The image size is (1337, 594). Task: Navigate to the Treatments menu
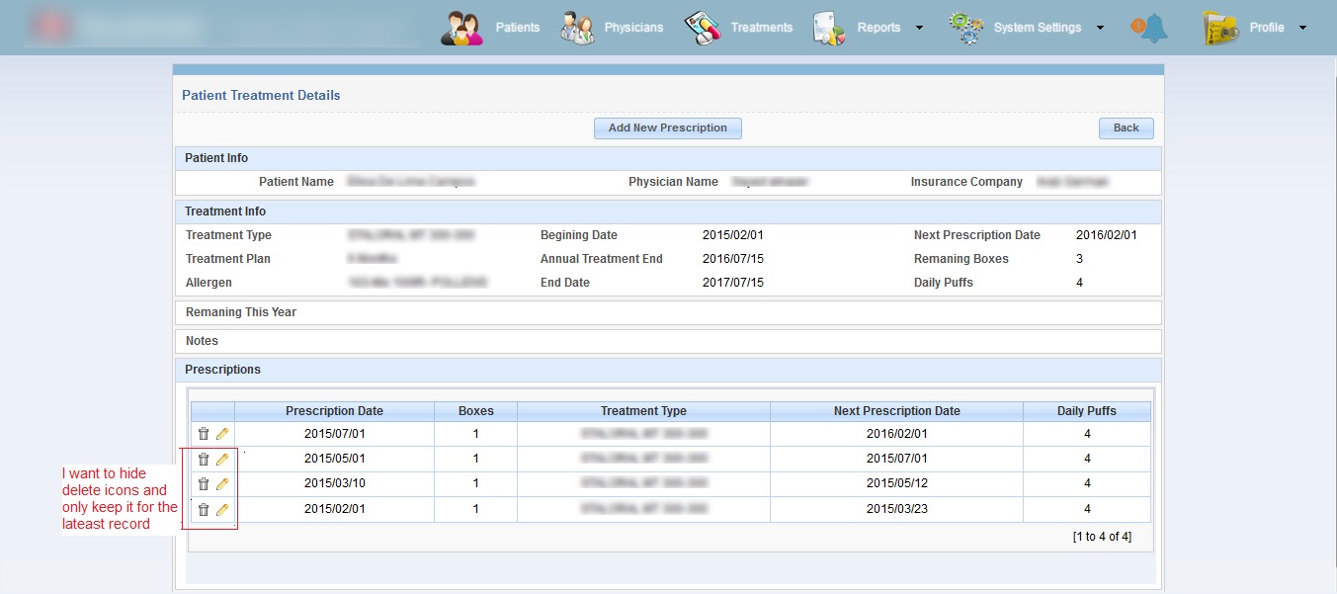pyautogui.click(x=761, y=28)
